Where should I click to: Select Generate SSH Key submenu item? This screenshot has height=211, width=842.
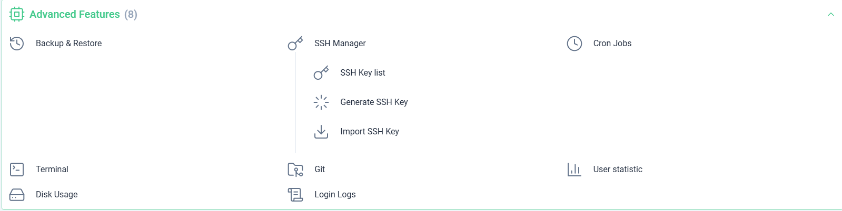(374, 102)
